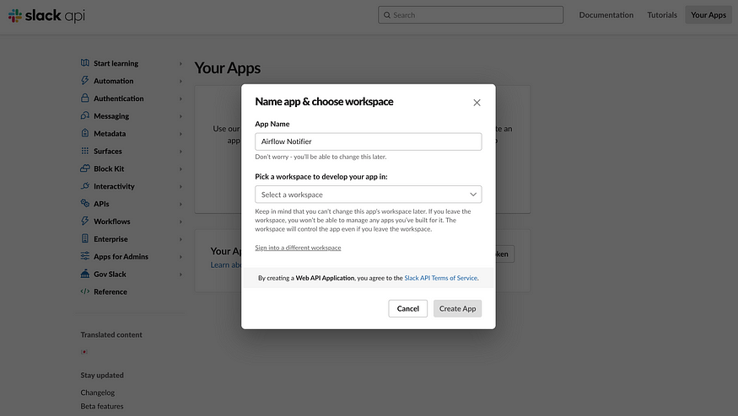Screen dimensions: 738x416
Task: Focus the top Search box
Action: coord(471,15)
